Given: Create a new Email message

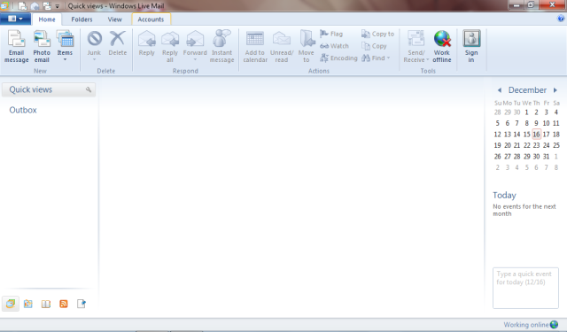Looking at the screenshot, I should pyautogui.click(x=16, y=47).
